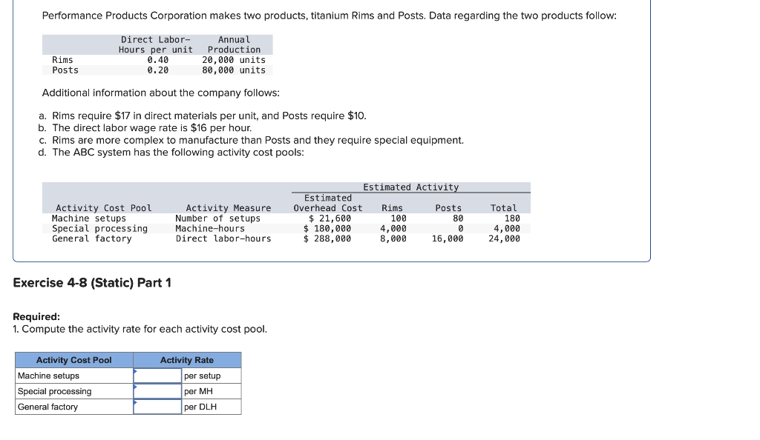
Task: Click the '8,000' Rims labor-hours value
Action: pyautogui.click(x=393, y=239)
